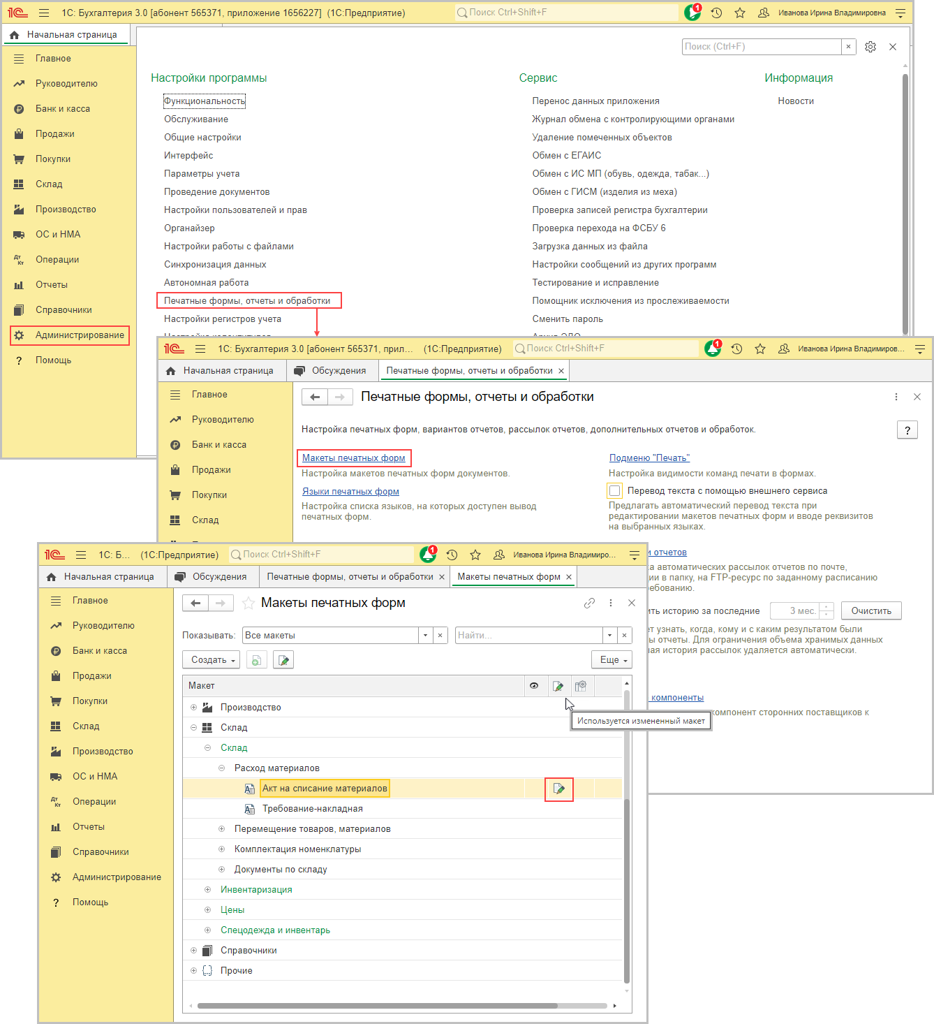Expand the Инвентаризация tree node
The height and width of the screenshot is (1024, 934).
click(x=207, y=890)
